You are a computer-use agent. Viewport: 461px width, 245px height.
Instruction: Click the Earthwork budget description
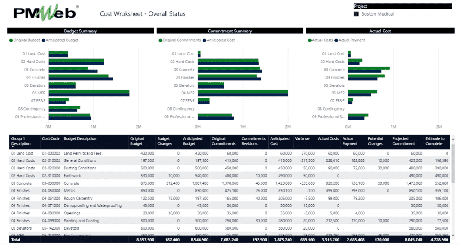click(x=72, y=176)
